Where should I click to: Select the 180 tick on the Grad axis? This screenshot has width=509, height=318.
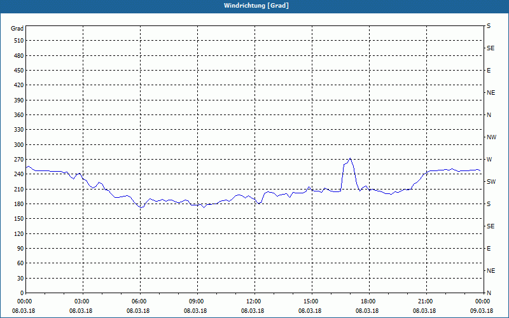(19, 204)
